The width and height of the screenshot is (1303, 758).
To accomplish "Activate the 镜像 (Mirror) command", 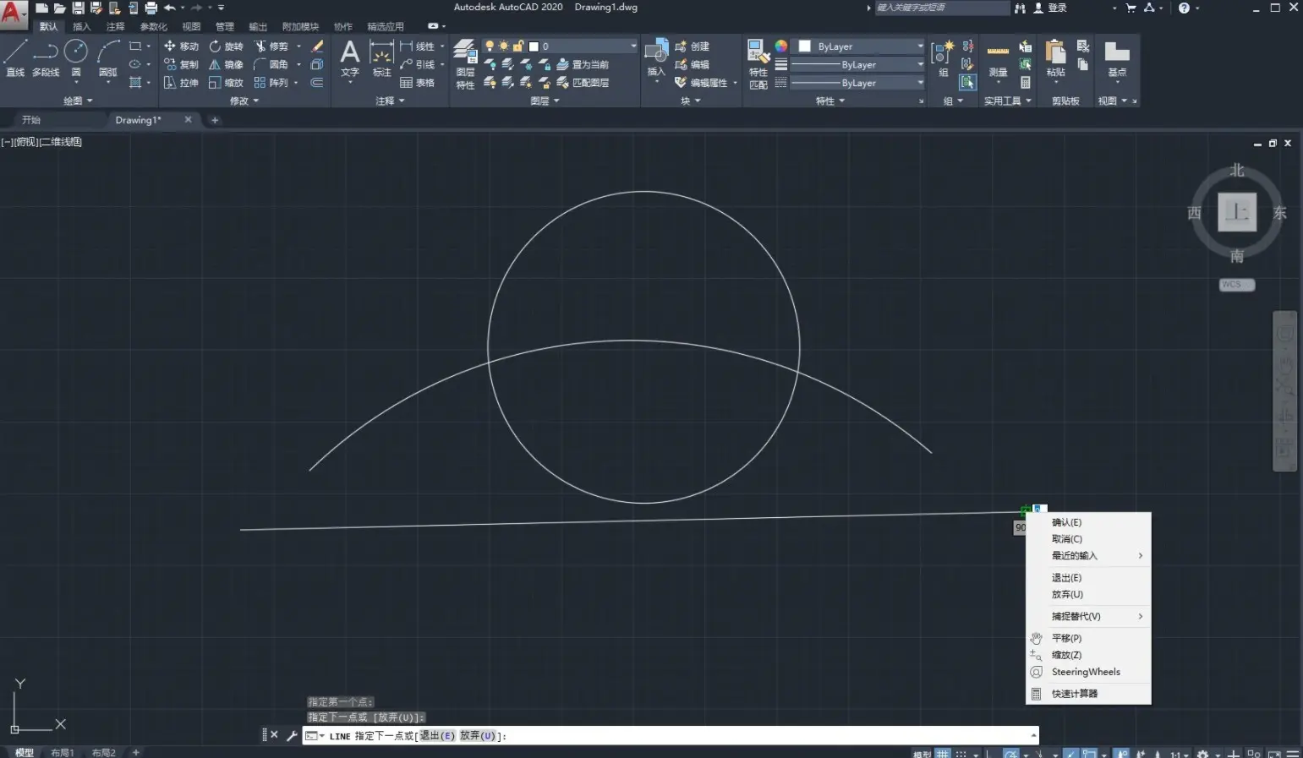I will click(x=227, y=63).
